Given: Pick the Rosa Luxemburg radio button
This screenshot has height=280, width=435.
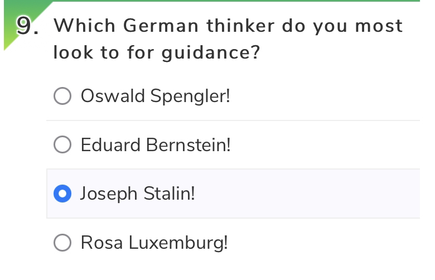Looking at the screenshot, I should (62, 243).
